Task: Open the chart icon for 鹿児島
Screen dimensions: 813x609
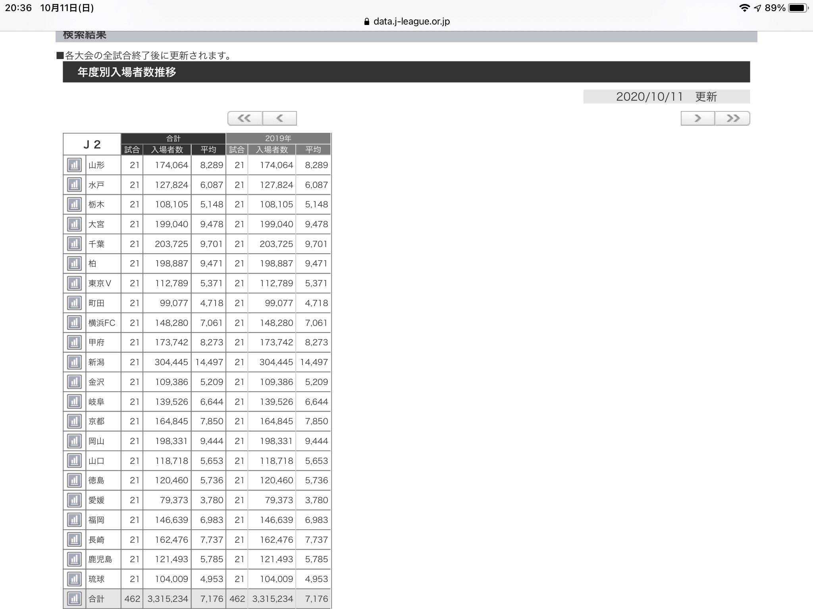Action: (x=74, y=559)
